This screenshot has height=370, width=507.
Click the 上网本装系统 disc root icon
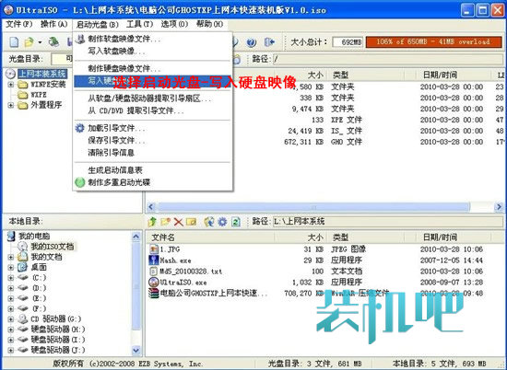click(x=11, y=74)
